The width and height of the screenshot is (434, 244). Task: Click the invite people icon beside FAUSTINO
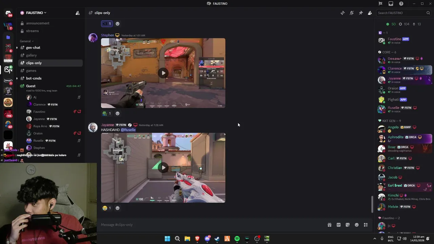pos(78,13)
